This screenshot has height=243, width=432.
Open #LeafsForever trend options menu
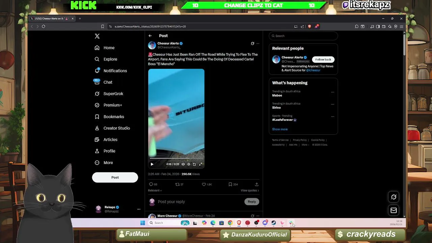point(332,116)
